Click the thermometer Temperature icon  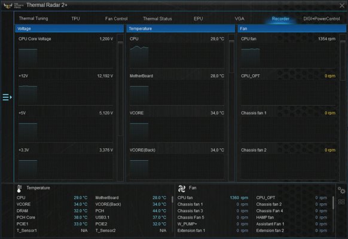(19, 188)
